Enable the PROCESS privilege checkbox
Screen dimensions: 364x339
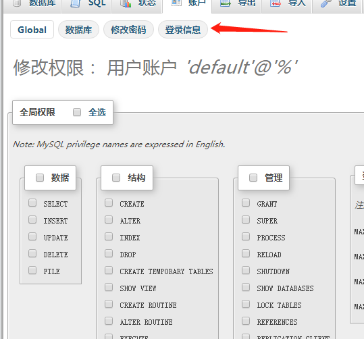click(246, 236)
